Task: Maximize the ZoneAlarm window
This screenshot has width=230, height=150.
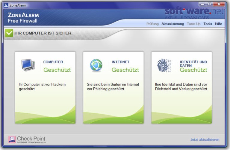Action: tap(209, 4)
